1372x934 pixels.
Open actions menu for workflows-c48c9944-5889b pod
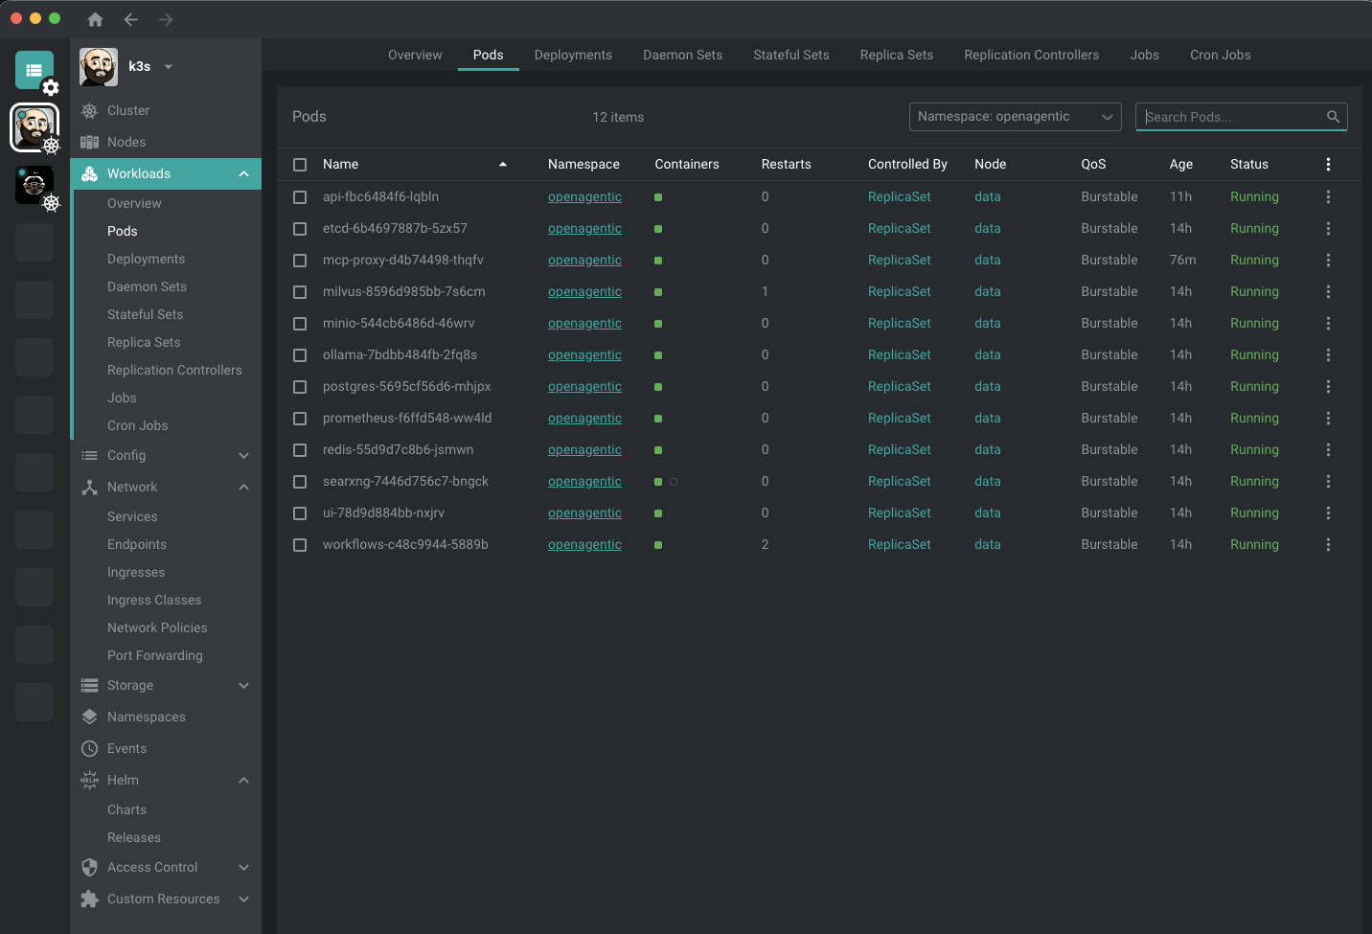[1328, 544]
